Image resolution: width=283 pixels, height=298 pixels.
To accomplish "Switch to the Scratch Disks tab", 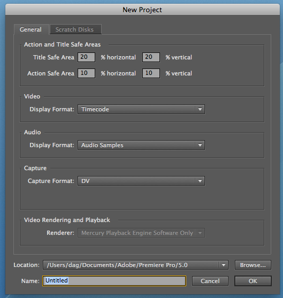I will click(x=75, y=29).
